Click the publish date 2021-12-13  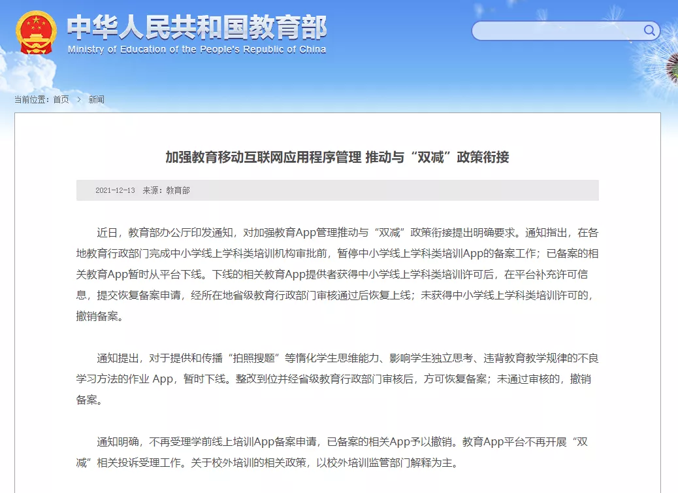[115, 190]
